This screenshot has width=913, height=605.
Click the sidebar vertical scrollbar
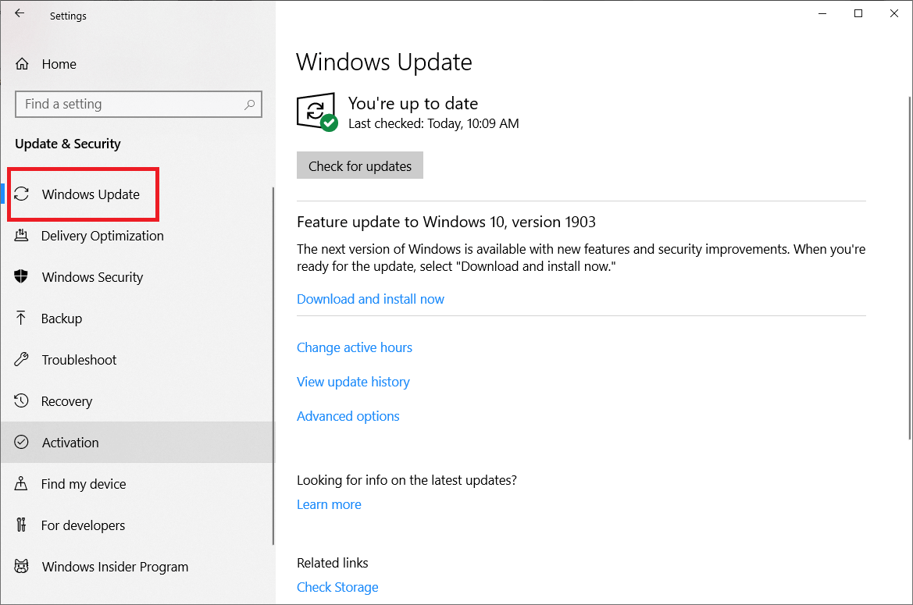point(273,366)
